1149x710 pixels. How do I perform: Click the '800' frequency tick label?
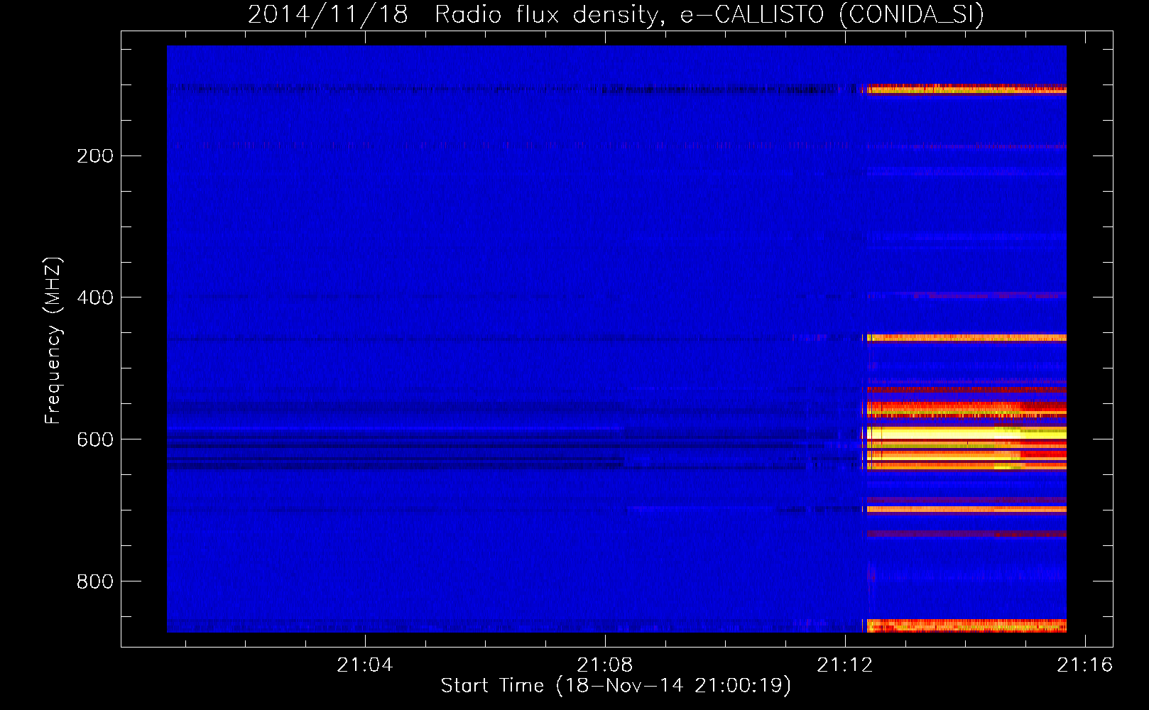[x=95, y=581]
